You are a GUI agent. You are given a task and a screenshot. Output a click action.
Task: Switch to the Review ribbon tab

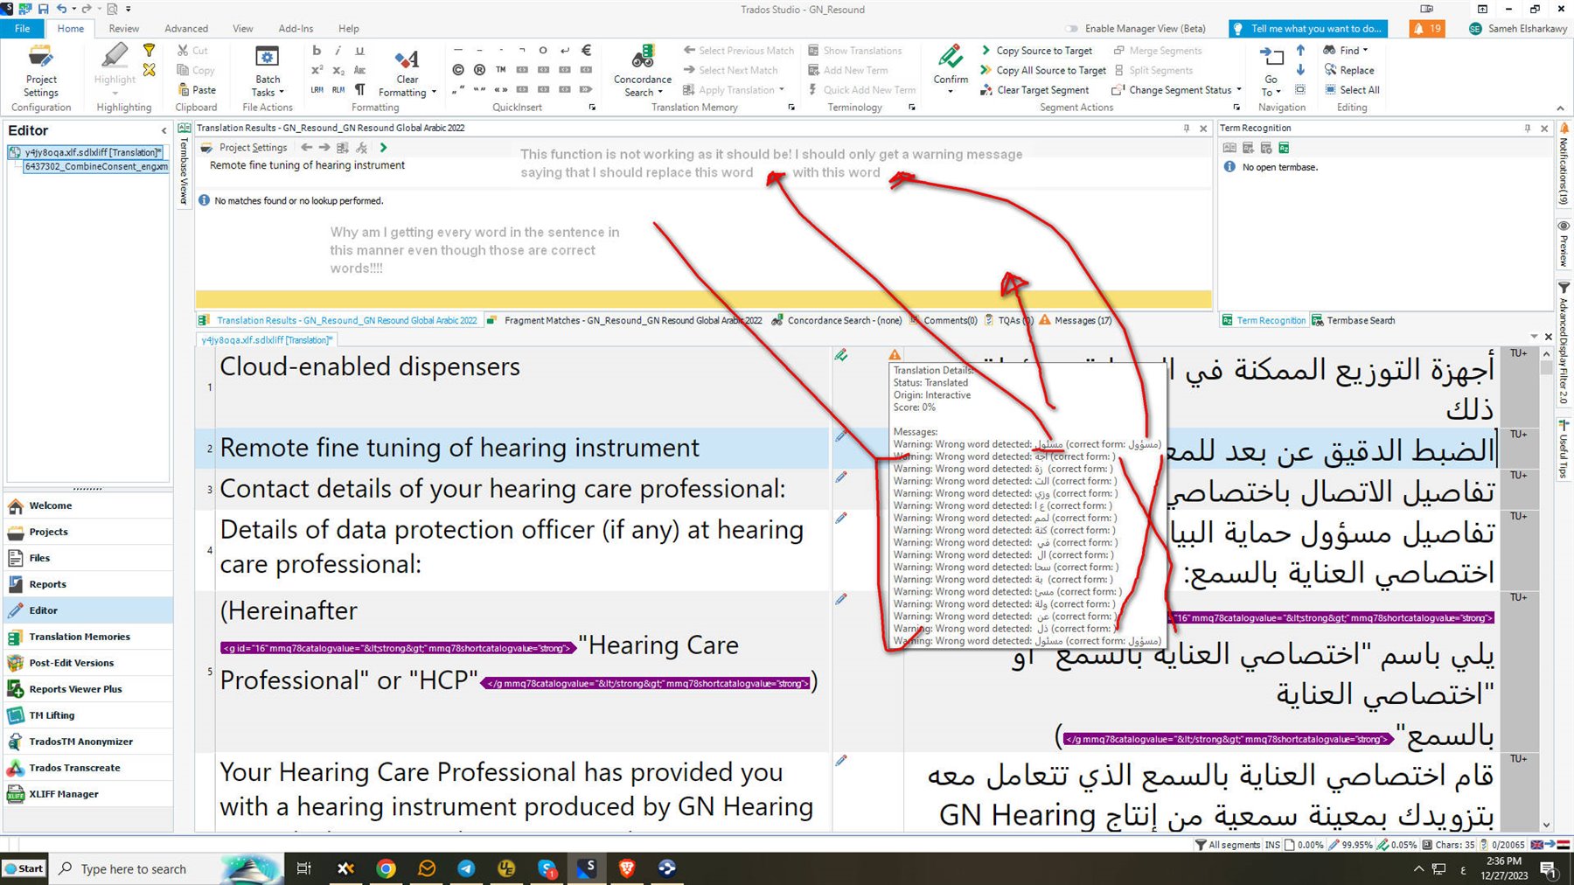(123, 28)
